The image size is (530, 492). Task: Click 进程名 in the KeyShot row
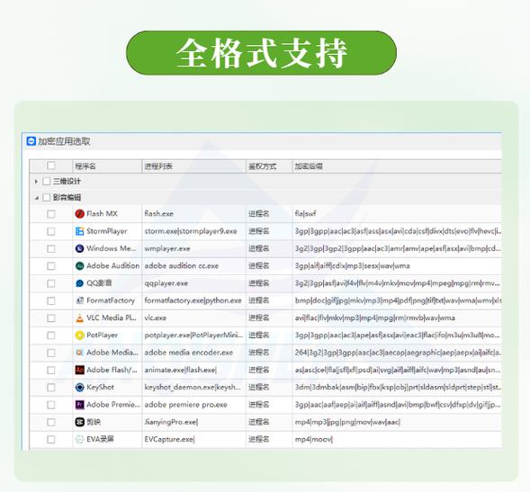pyautogui.click(x=259, y=388)
